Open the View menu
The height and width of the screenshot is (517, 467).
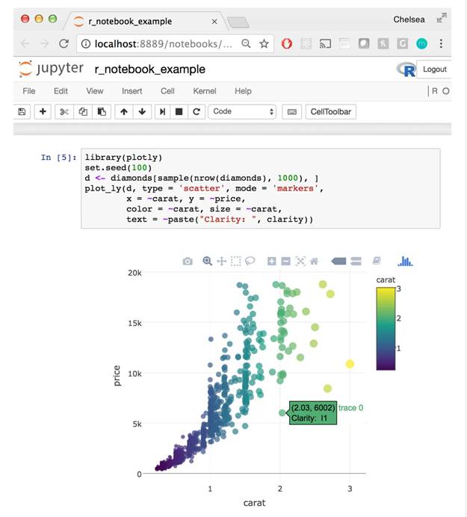[95, 91]
